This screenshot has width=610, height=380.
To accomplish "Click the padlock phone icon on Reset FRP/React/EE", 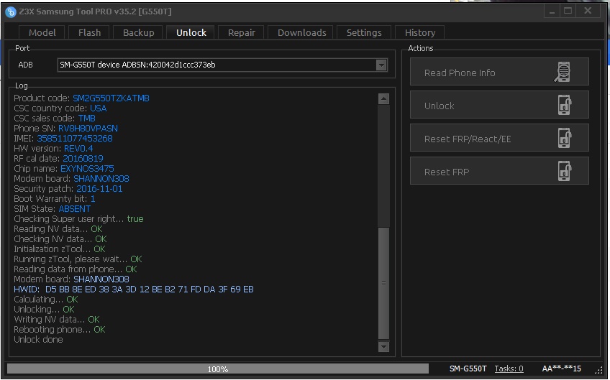I will pyautogui.click(x=565, y=138).
